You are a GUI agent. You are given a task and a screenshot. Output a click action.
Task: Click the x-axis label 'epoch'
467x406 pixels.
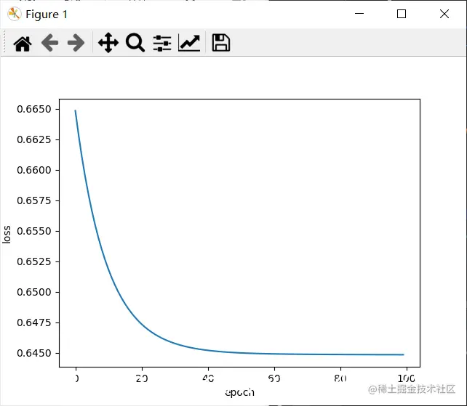click(240, 392)
